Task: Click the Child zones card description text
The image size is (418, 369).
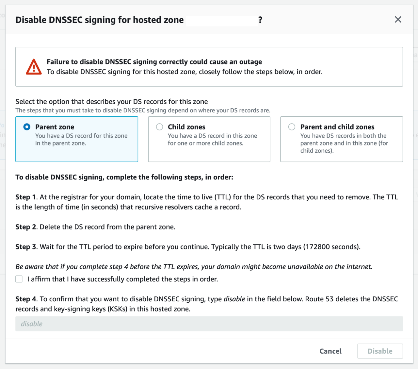Action: 212,140
